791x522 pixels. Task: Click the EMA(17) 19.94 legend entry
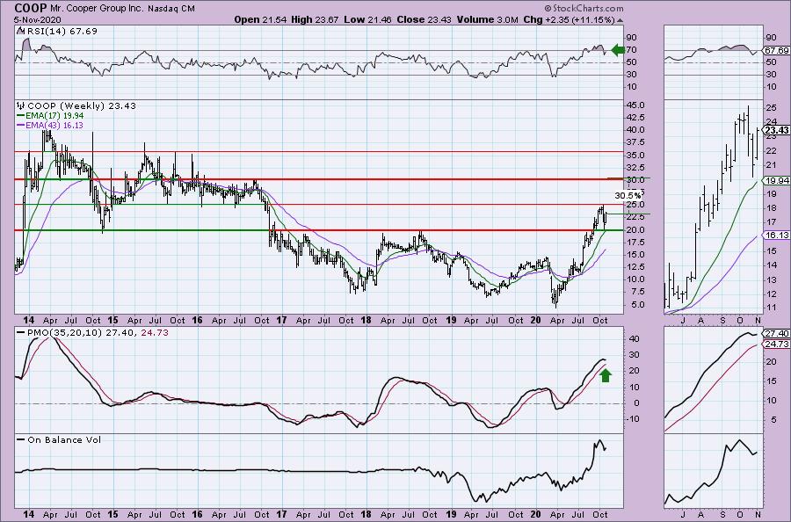(x=54, y=115)
